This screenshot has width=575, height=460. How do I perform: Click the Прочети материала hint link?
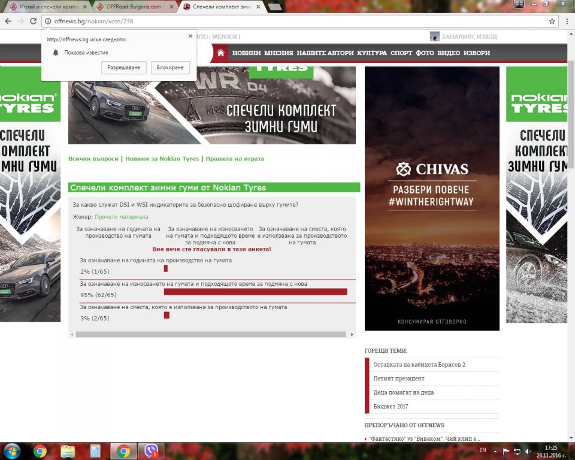pyautogui.click(x=121, y=217)
